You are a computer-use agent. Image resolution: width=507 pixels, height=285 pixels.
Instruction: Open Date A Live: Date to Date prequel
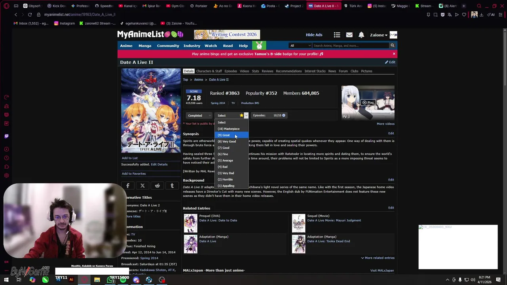click(218, 220)
